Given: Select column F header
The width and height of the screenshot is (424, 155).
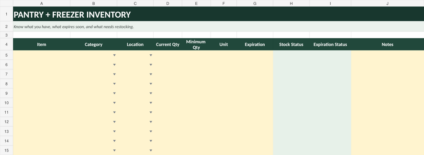Looking at the screenshot, I should [223, 4].
